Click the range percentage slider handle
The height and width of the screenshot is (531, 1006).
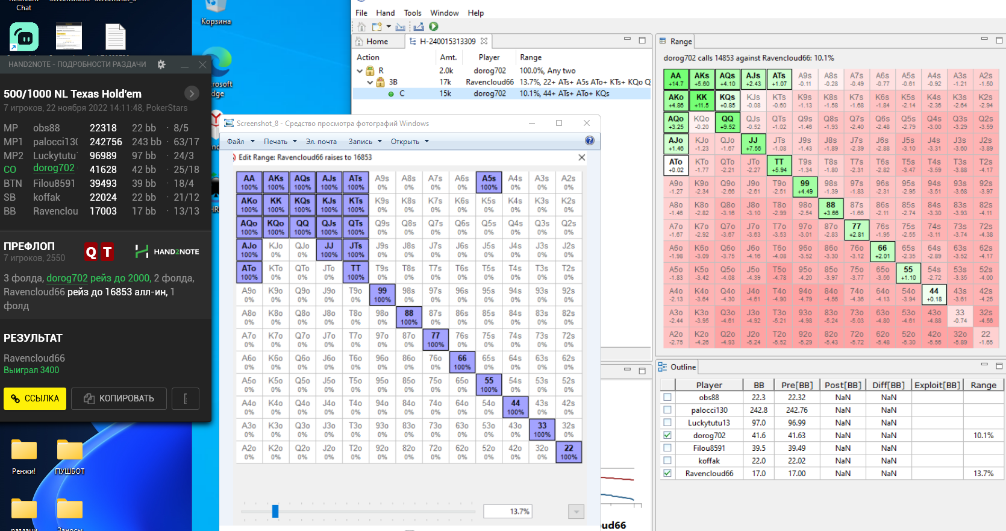click(x=275, y=511)
